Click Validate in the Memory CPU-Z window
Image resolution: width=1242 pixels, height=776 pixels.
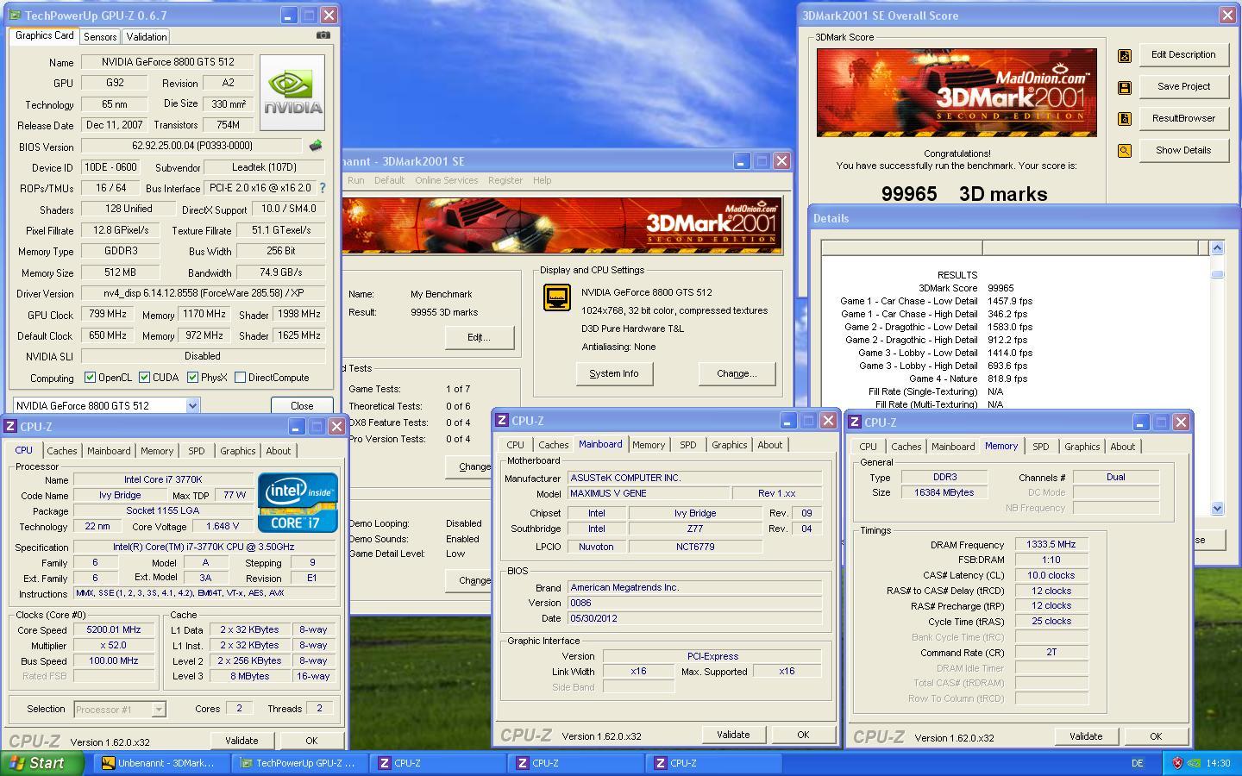click(1086, 736)
